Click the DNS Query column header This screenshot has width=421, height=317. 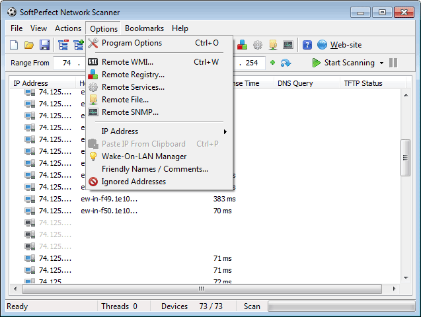[x=307, y=83]
